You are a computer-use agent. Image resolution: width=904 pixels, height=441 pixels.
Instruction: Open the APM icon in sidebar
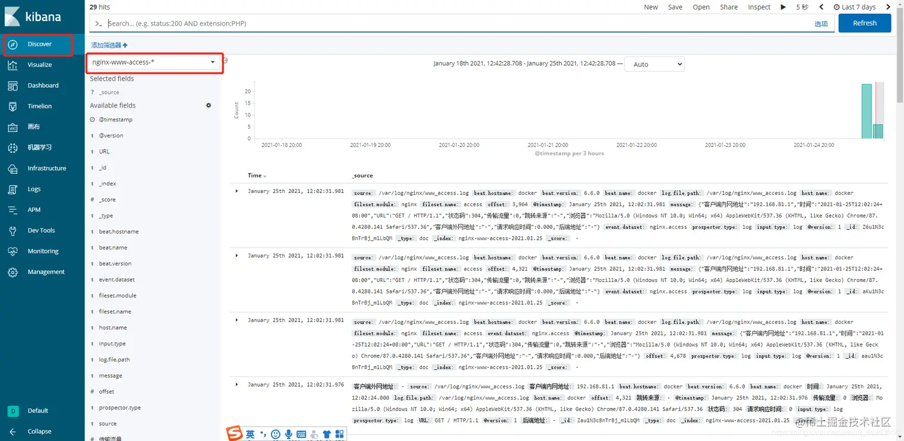click(13, 210)
